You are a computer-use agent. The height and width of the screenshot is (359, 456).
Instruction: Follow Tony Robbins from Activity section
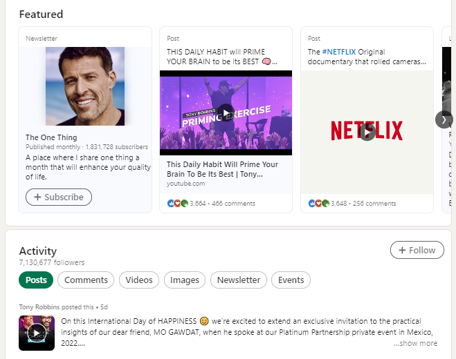[417, 250]
